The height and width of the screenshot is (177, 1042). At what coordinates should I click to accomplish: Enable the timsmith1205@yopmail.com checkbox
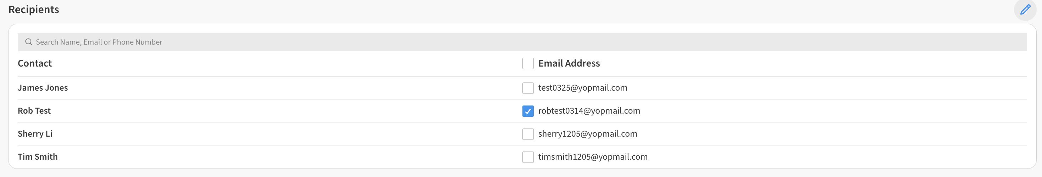click(527, 157)
